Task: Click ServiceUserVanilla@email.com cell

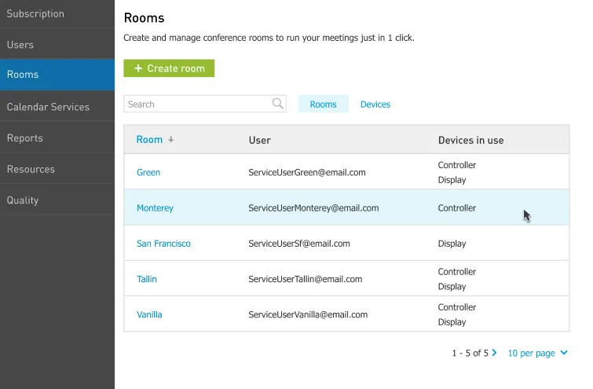Action: 308,314
